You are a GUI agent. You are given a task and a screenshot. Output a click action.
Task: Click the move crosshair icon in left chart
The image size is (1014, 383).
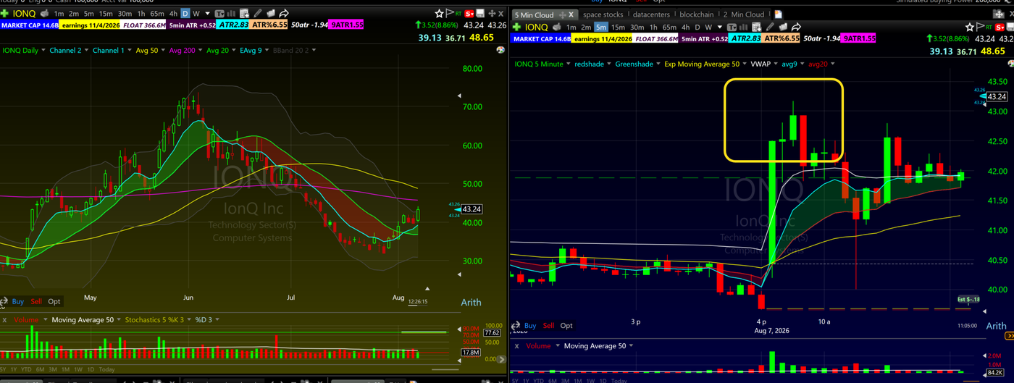[492, 13]
